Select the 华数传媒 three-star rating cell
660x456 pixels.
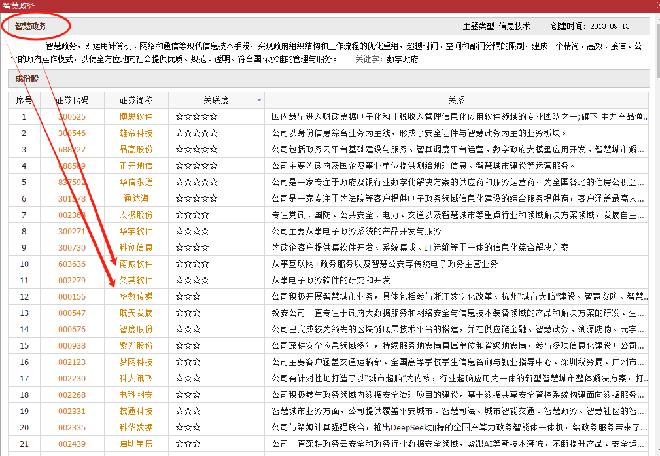click(x=217, y=297)
